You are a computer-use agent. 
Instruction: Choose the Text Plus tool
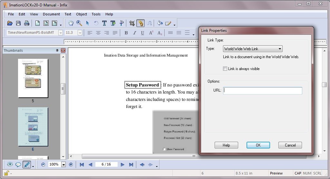[x=113, y=23]
